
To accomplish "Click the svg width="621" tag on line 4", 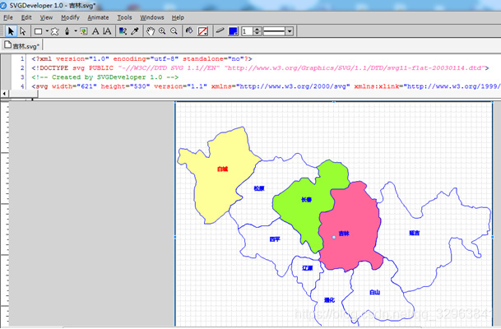I will pos(266,86).
